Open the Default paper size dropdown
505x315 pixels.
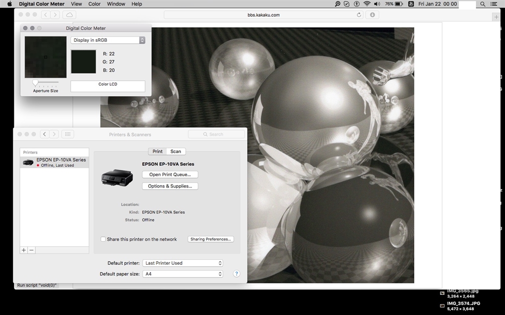pyautogui.click(x=182, y=274)
